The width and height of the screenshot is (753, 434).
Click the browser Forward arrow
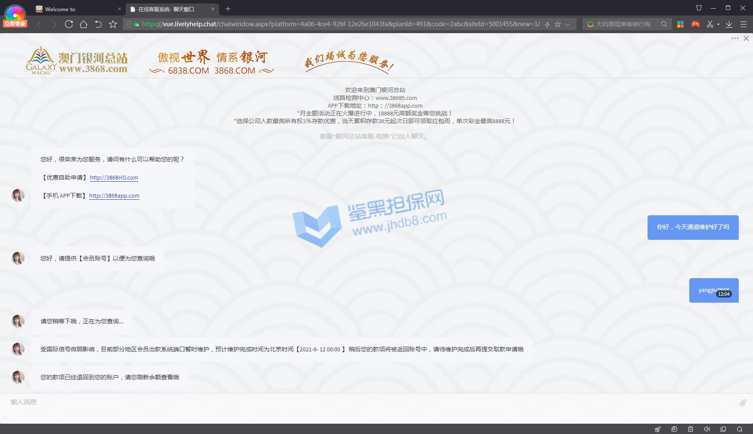point(54,25)
